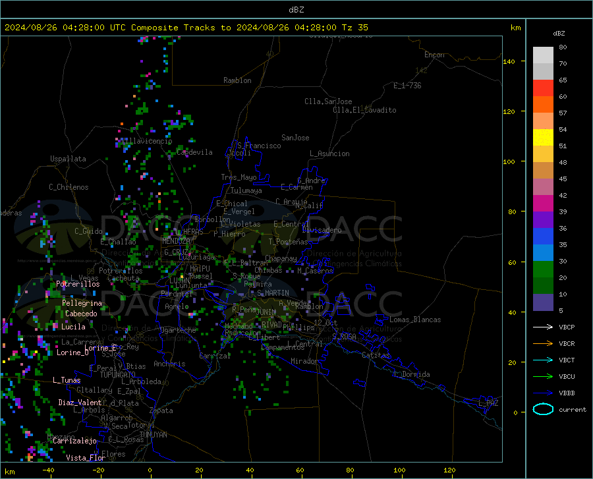Click the Lomas_Blancas label

[x=415, y=320]
